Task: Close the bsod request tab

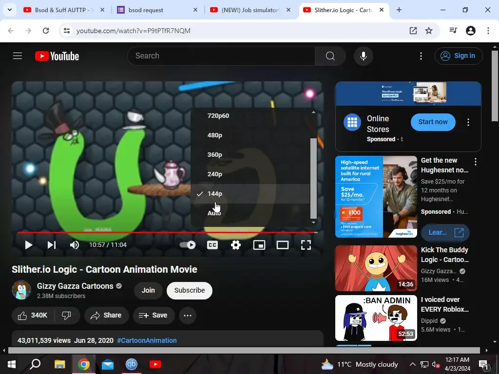Action: click(195, 10)
